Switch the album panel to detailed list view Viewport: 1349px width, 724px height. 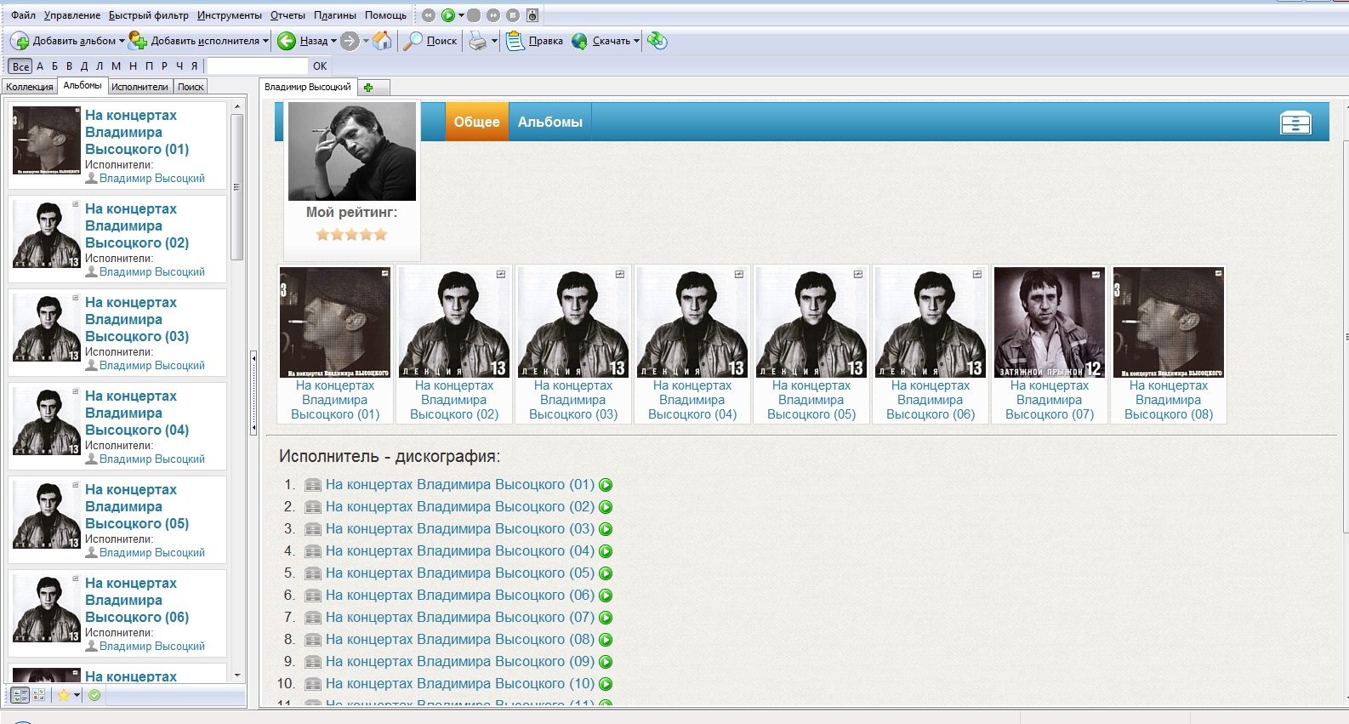click(20, 695)
